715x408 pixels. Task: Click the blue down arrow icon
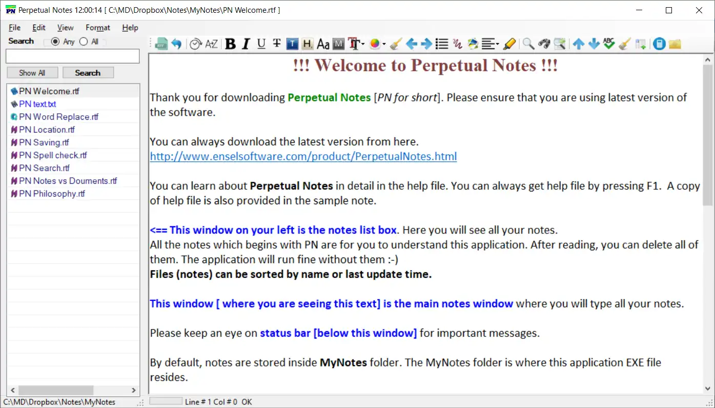tap(594, 44)
